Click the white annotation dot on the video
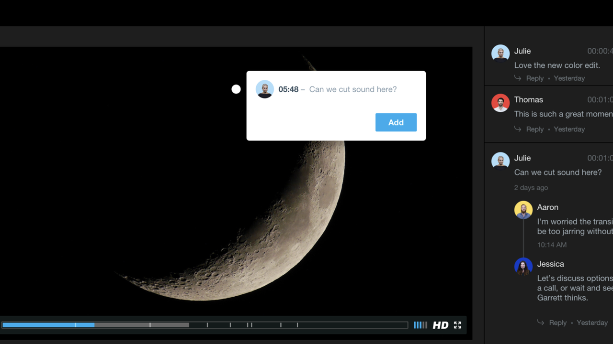This screenshot has width=613, height=344. point(236,89)
